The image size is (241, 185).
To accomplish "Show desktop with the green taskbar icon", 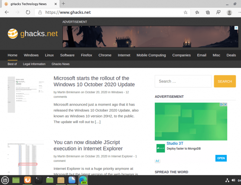I will pos(16,180).
